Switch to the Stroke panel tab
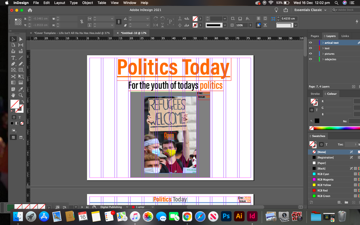Screen dimensions: 360x225 315,94
